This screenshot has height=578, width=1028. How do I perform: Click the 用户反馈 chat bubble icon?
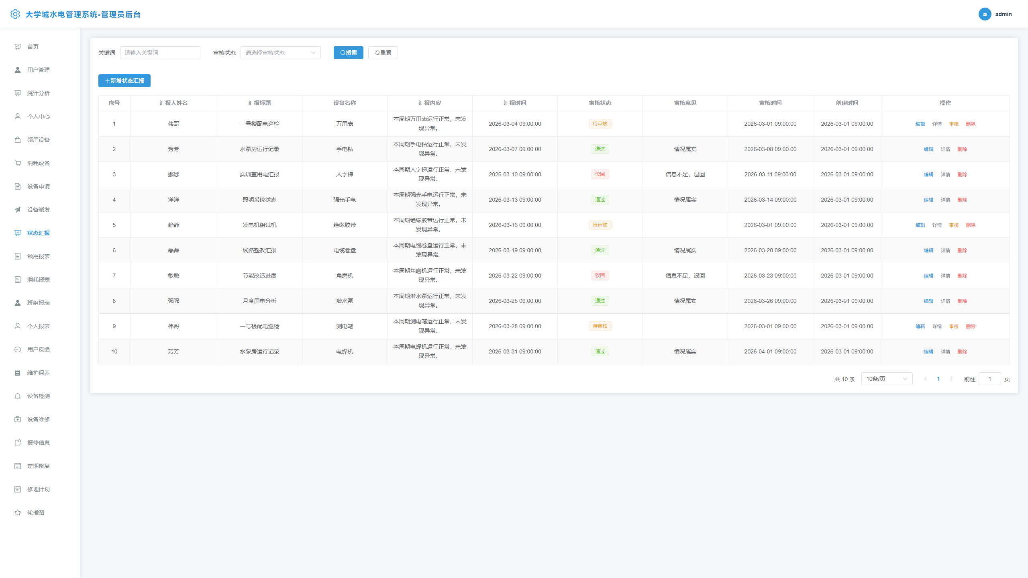pos(18,349)
